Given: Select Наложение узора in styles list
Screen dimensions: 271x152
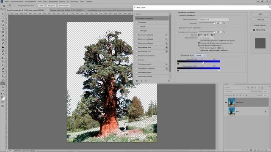Looking at the screenshot, I should [152, 72].
